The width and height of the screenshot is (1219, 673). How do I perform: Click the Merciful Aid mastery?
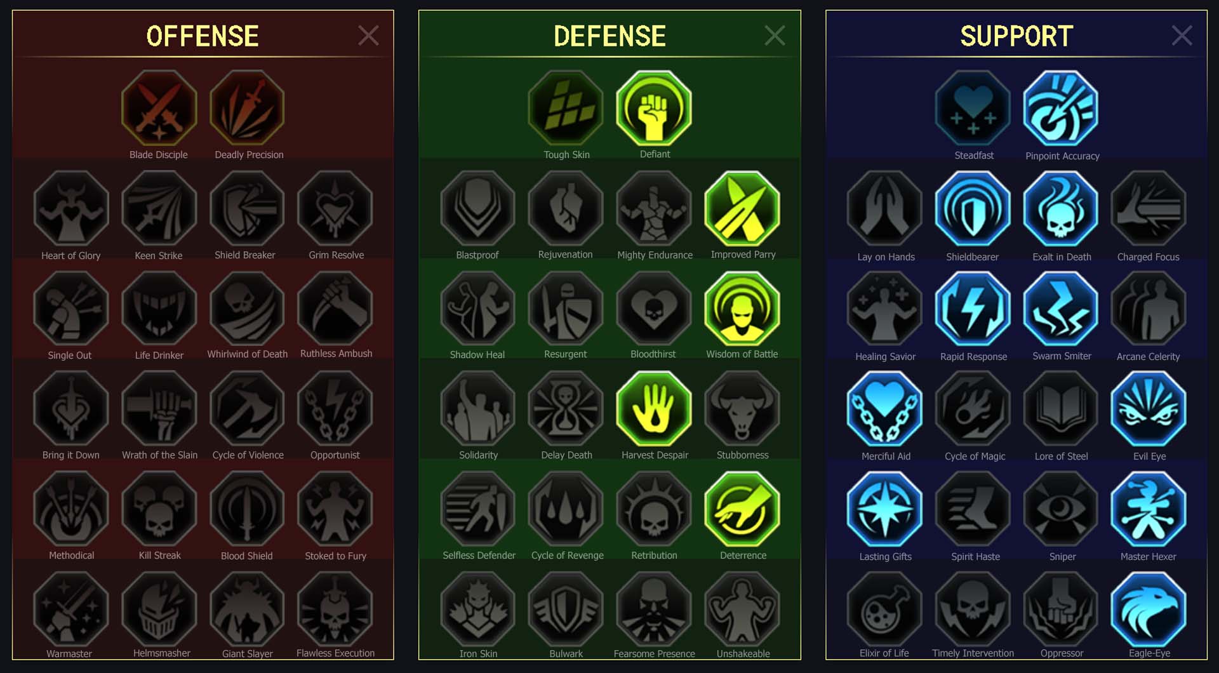point(884,409)
